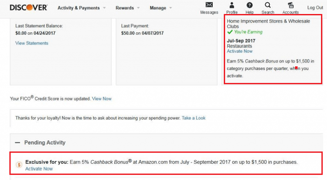Click the View Statements link

coord(32,43)
